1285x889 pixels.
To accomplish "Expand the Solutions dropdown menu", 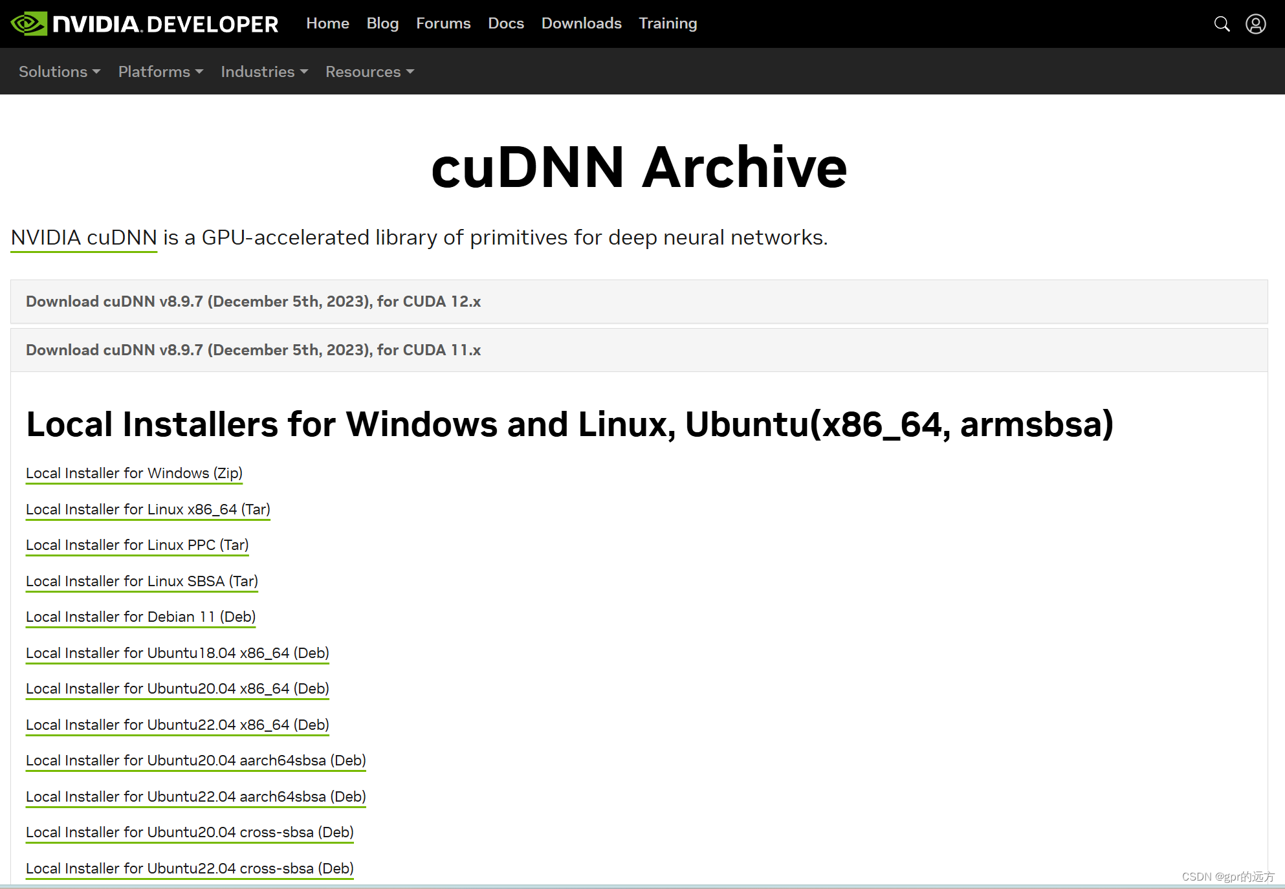I will pos(60,71).
